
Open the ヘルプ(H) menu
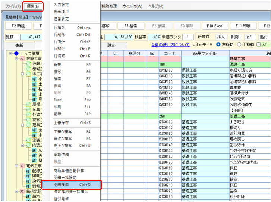coord(155,7)
